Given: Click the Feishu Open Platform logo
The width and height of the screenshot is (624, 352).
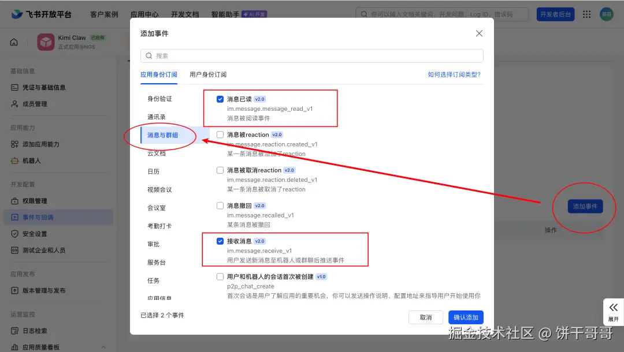Looking at the screenshot, I should [x=41, y=14].
